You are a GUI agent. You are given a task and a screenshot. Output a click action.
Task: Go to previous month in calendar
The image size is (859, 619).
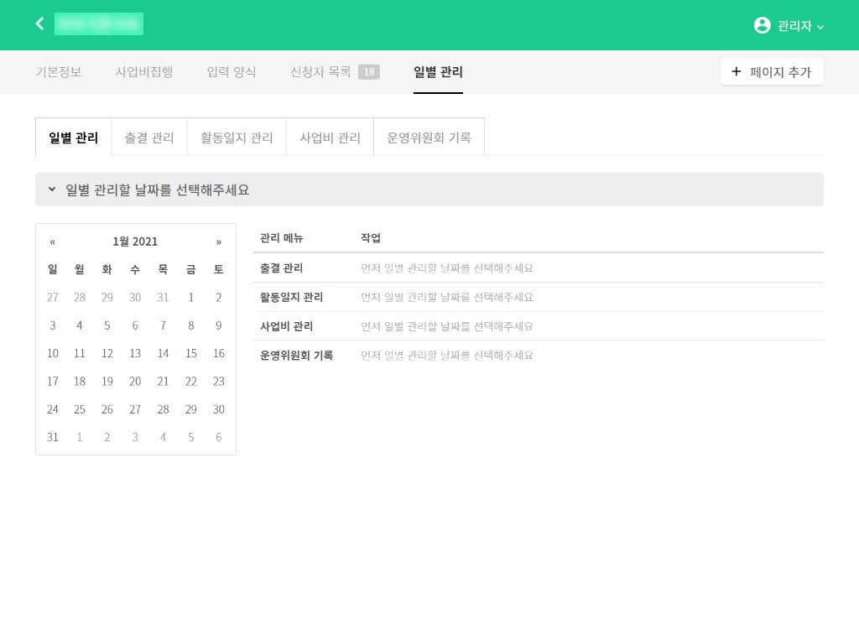tap(53, 242)
